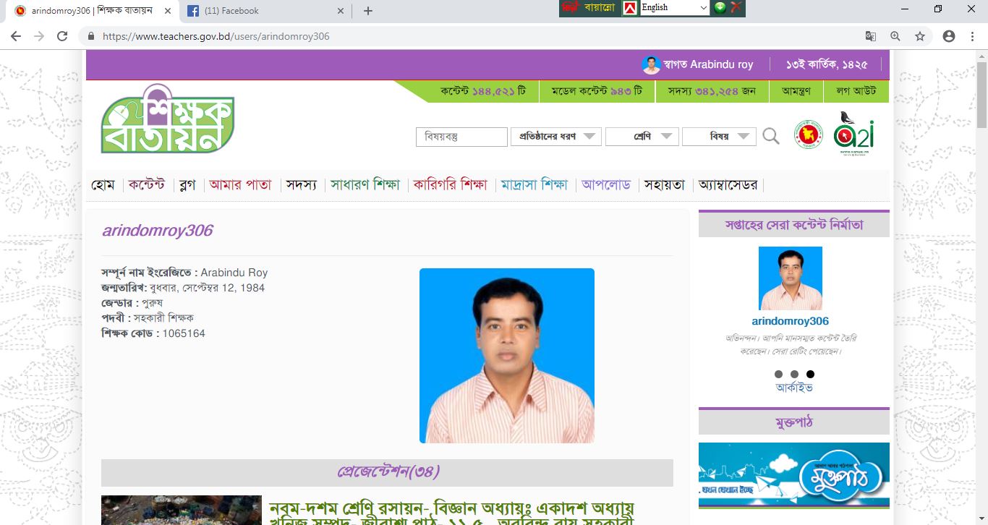Open the Google Translate page icon
The height and width of the screenshot is (525, 988).
pyautogui.click(x=871, y=36)
